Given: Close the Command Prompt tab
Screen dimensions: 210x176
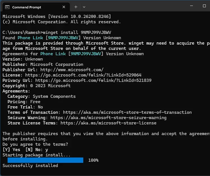Looking at the screenshot, I should pyautogui.click(x=64, y=7).
